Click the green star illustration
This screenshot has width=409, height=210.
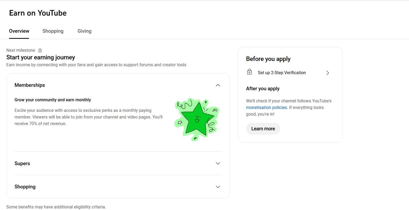point(197,120)
